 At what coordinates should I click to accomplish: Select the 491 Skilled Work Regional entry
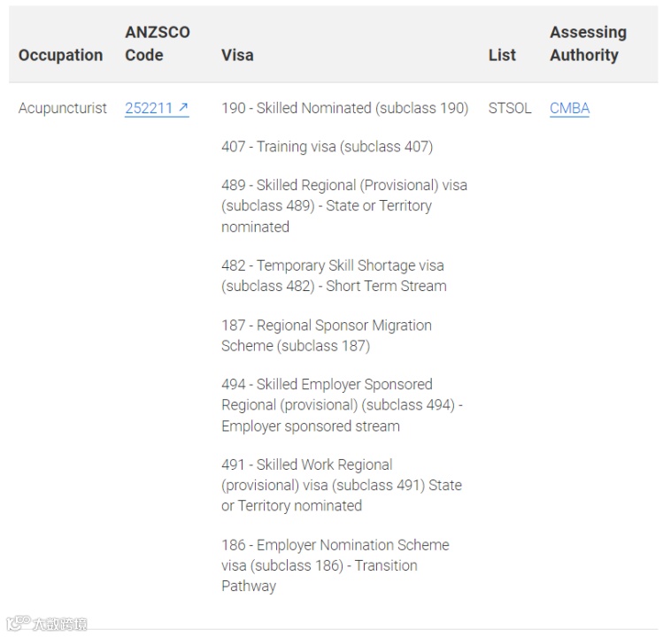click(342, 485)
